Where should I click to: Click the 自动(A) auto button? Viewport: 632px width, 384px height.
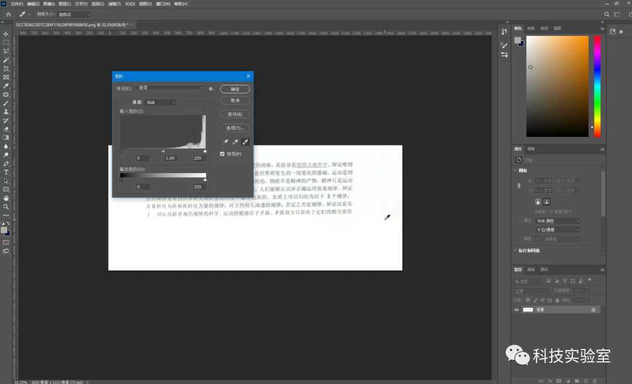pos(235,114)
